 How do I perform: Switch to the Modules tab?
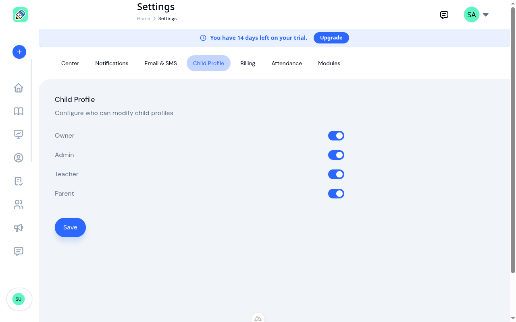[x=329, y=63]
